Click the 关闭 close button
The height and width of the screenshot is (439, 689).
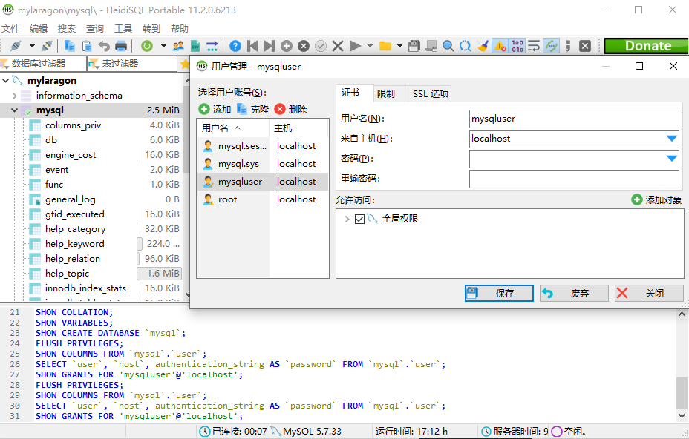click(x=649, y=293)
